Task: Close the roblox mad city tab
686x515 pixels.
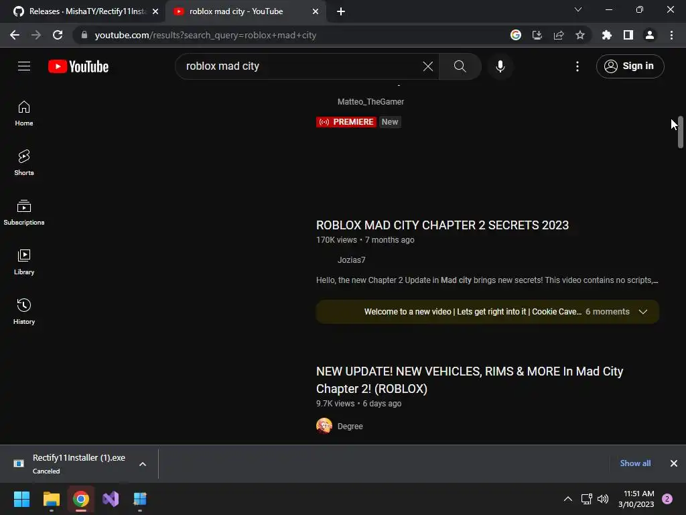Action: tap(316, 11)
